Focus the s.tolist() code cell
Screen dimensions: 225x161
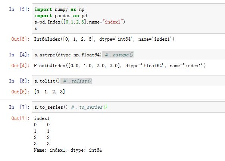[x=49, y=81]
